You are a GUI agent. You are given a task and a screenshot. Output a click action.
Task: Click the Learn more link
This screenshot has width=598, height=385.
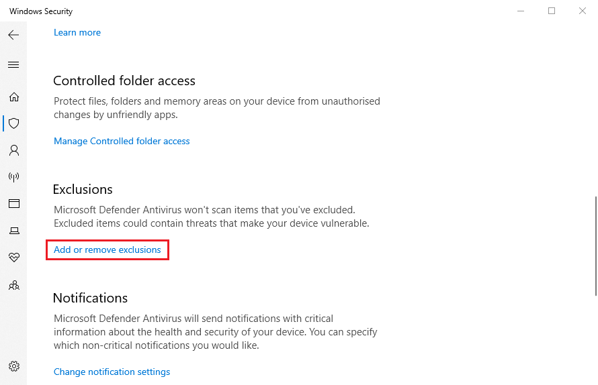(77, 32)
